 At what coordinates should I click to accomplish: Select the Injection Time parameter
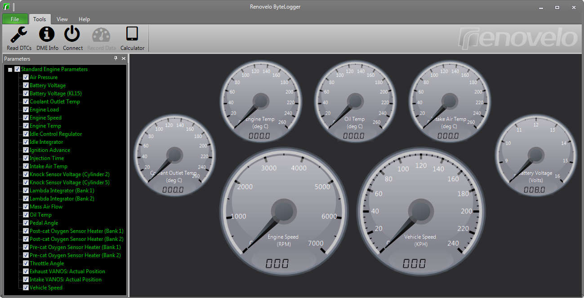pyautogui.click(x=47, y=158)
